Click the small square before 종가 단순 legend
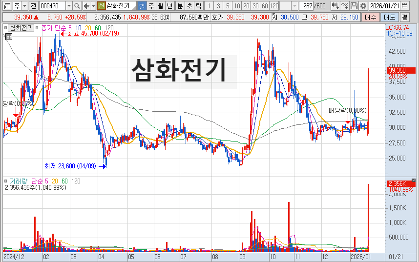Viewport: 419px width, 262px height. [x=37, y=28]
